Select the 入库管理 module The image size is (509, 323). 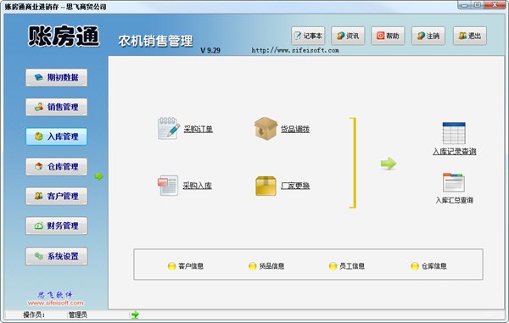click(57, 136)
